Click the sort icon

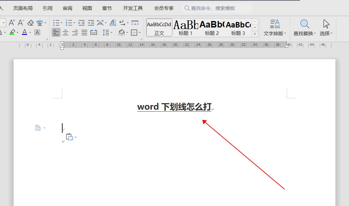tap(113, 23)
